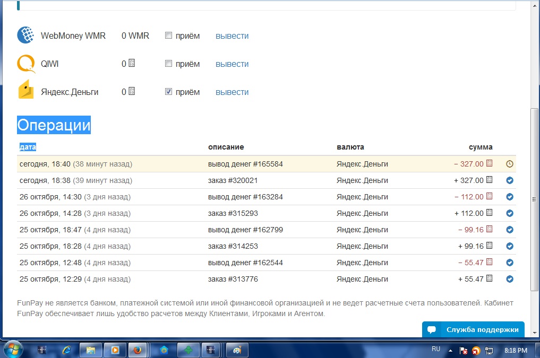The height and width of the screenshot is (358, 540).
Task: Click the scrollbar down arrow
Action: click(534, 333)
